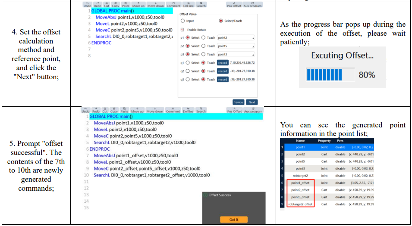
Task: Choose the Teach radio for row q2
Action: click(203, 71)
